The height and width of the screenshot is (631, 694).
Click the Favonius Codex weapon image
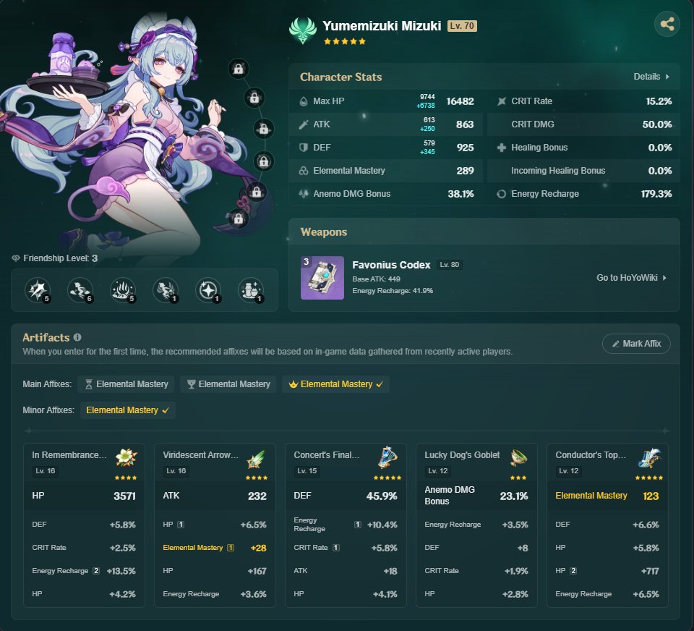coord(322,278)
